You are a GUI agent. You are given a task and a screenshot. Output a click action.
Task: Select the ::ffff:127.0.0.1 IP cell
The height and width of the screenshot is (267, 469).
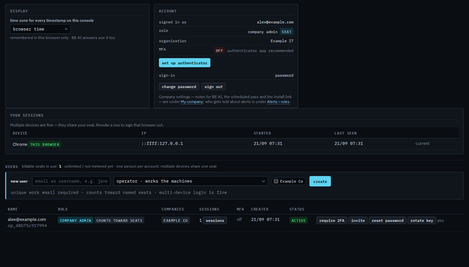coord(162,144)
